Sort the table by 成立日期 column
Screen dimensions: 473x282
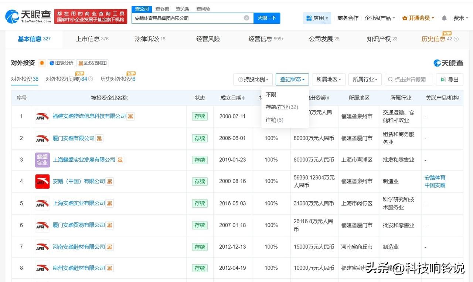[x=232, y=98]
